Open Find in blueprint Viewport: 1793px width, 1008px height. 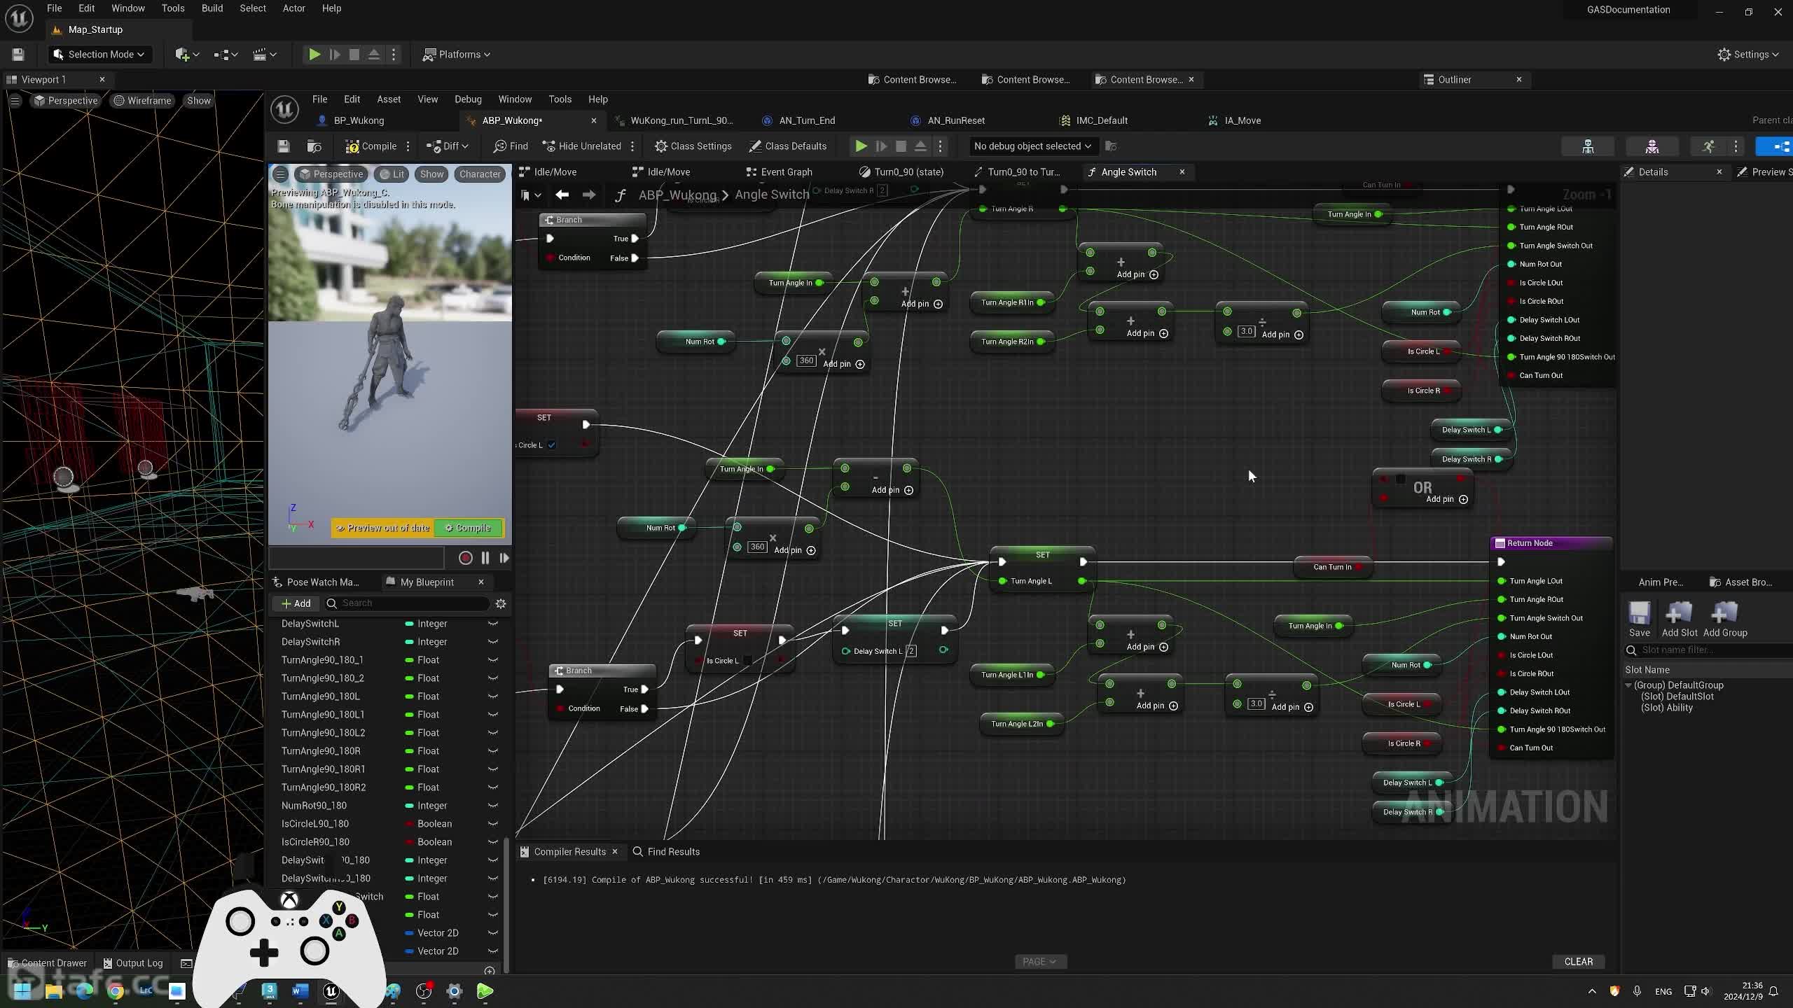(511, 146)
